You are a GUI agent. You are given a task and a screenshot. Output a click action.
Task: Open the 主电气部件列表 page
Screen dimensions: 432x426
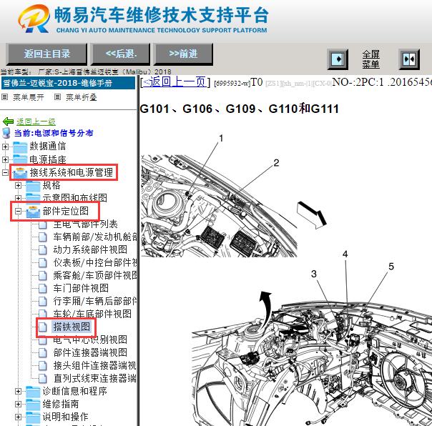point(86,224)
